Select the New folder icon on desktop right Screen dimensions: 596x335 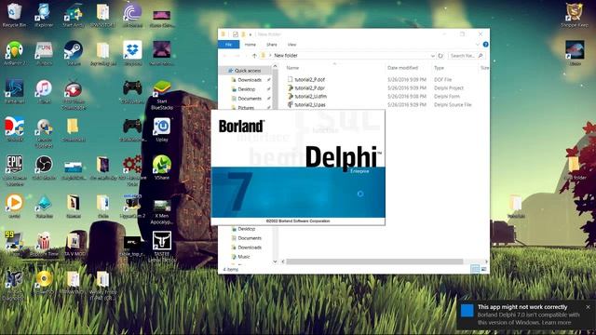pyautogui.click(x=575, y=167)
